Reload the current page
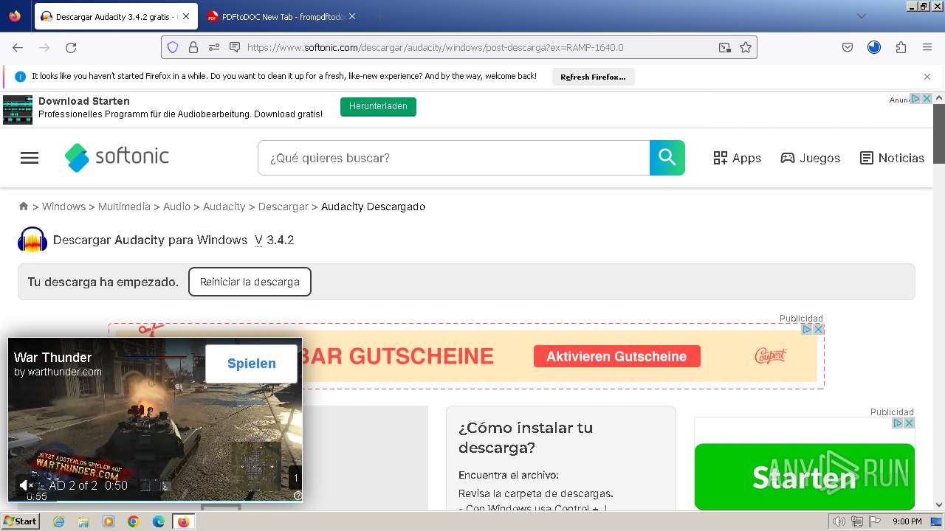The width and height of the screenshot is (945, 531). (71, 47)
